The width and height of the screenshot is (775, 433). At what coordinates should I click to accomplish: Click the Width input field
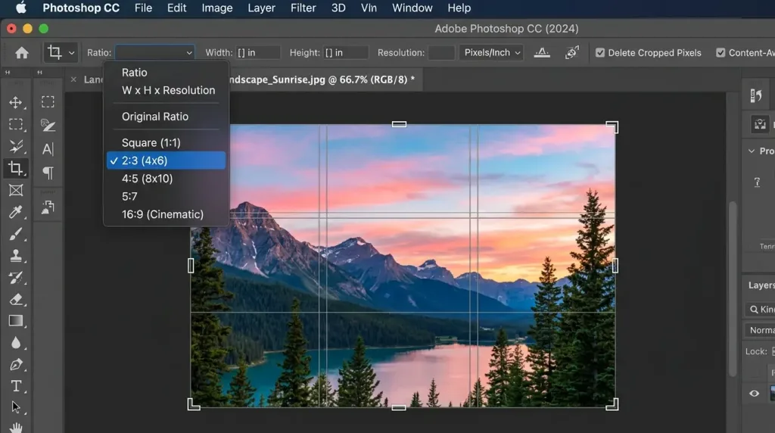[x=258, y=52]
